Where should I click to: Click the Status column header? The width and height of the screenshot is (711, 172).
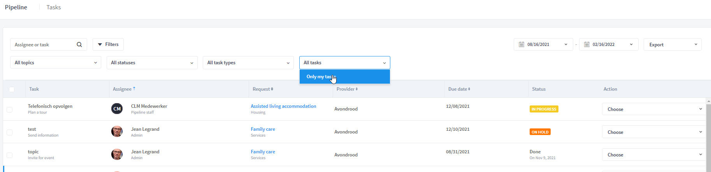pyautogui.click(x=539, y=89)
